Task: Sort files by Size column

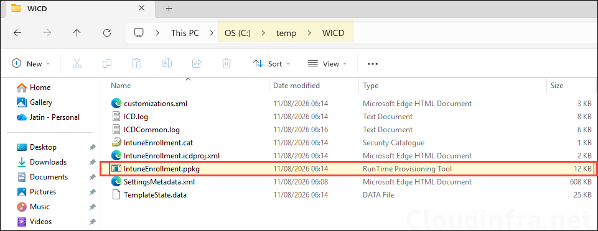Action: (557, 86)
